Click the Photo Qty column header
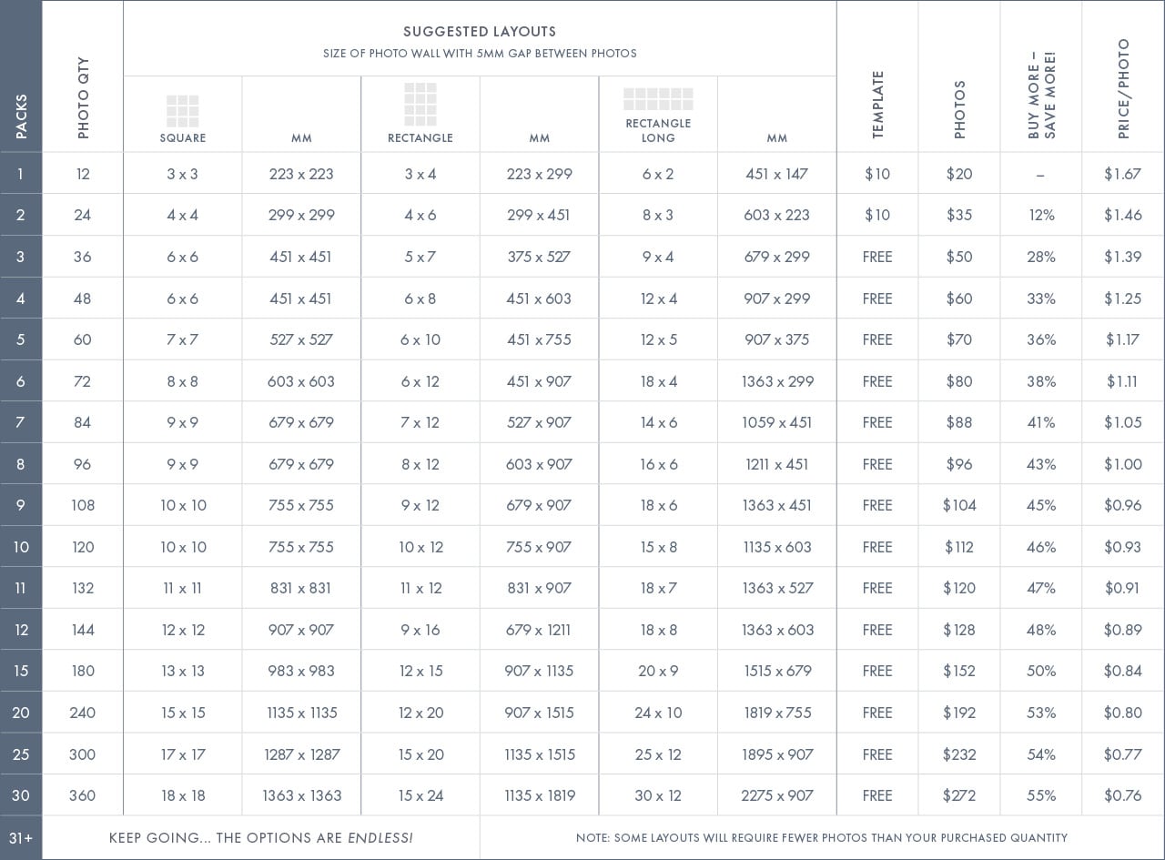 pos(83,97)
